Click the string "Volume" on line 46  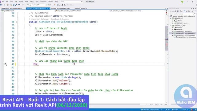(63, 80)
